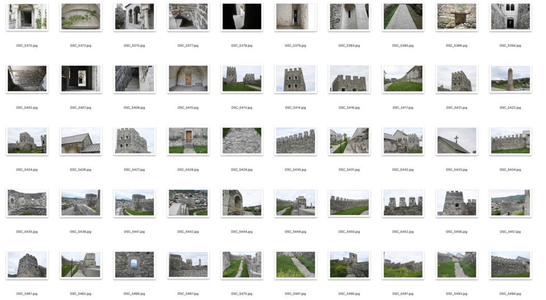Screen dimensions: 546x300
Task: Select the DSC_5481.jpg file name
Action: 295,294
